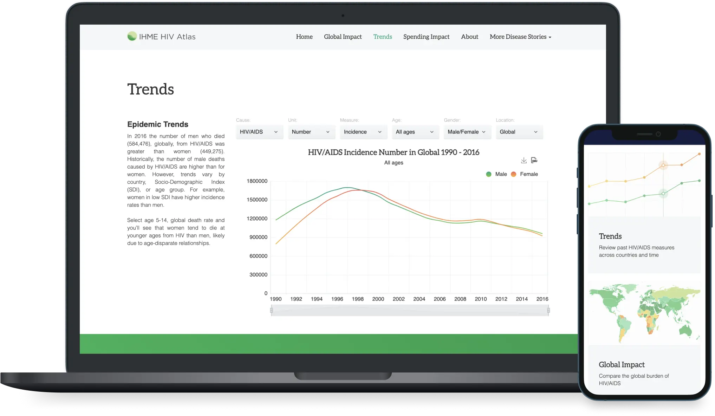The height and width of the screenshot is (416, 715).
Task: Click the 2016 label on the x-axis
Action: pyautogui.click(x=542, y=299)
